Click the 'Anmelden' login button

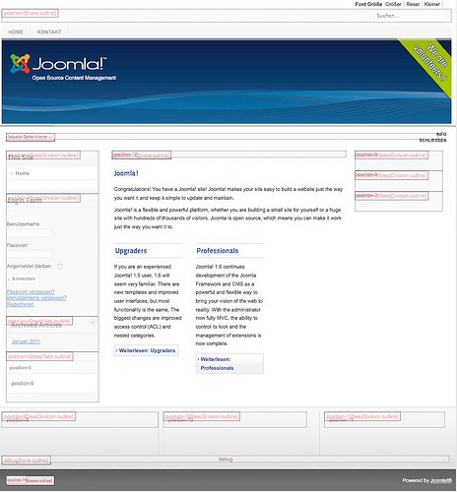tap(22, 278)
